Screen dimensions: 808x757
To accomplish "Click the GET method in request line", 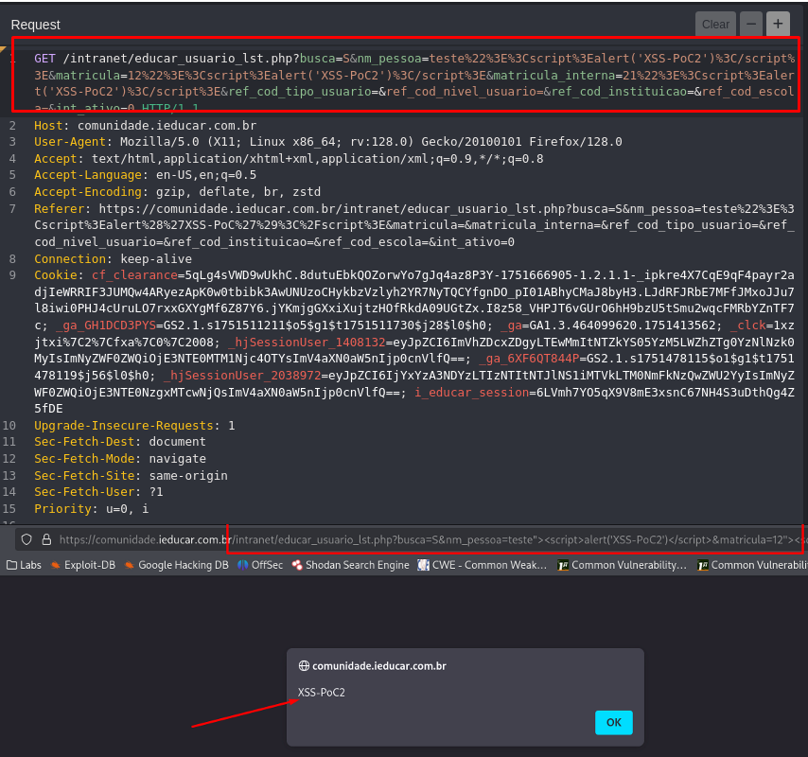I will point(44,59).
